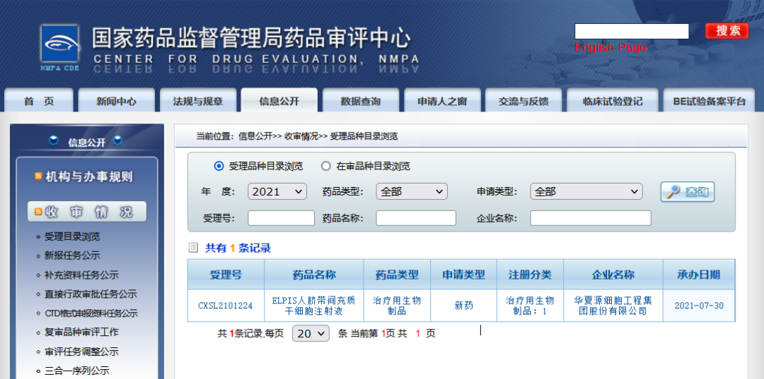This screenshot has width=764, height=379.
Task: Select the 受理品种目录浏览 radio button
Action: (219, 166)
